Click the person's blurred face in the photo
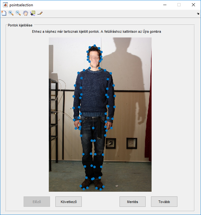This screenshot has width=201, height=215. point(95,58)
